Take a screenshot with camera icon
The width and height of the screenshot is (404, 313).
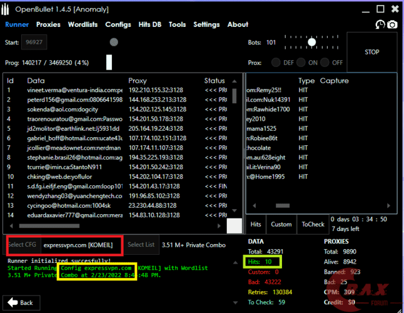click(x=392, y=25)
